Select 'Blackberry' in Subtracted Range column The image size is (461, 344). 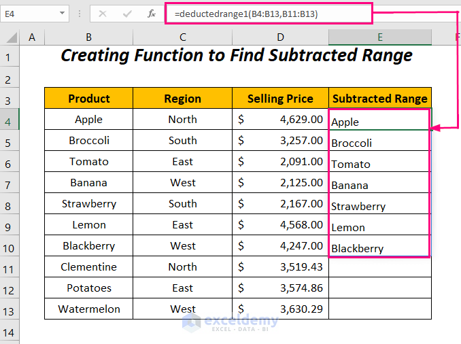pyautogui.click(x=380, y=246)
